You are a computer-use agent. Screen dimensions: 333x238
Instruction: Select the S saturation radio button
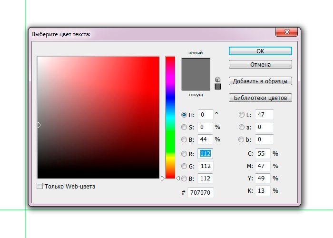184,127
